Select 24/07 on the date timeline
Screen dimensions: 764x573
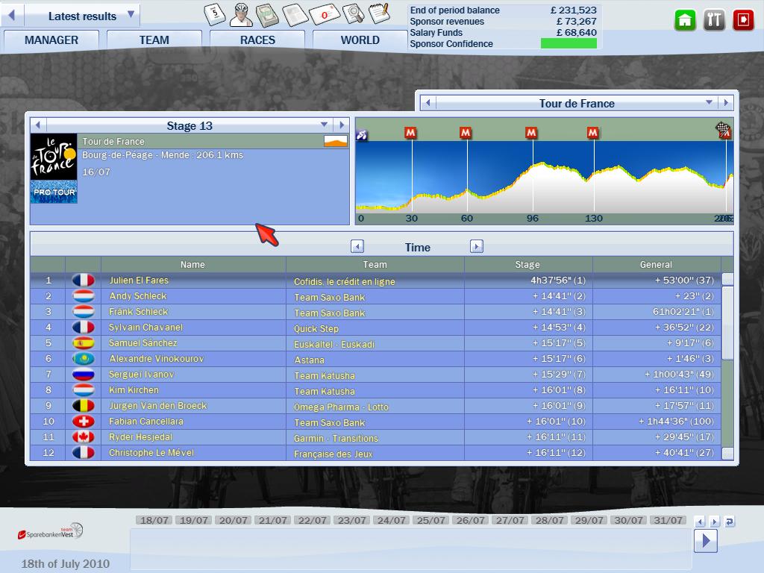click(x=392, y=520)
